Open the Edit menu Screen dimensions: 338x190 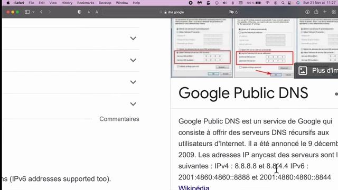42,3
